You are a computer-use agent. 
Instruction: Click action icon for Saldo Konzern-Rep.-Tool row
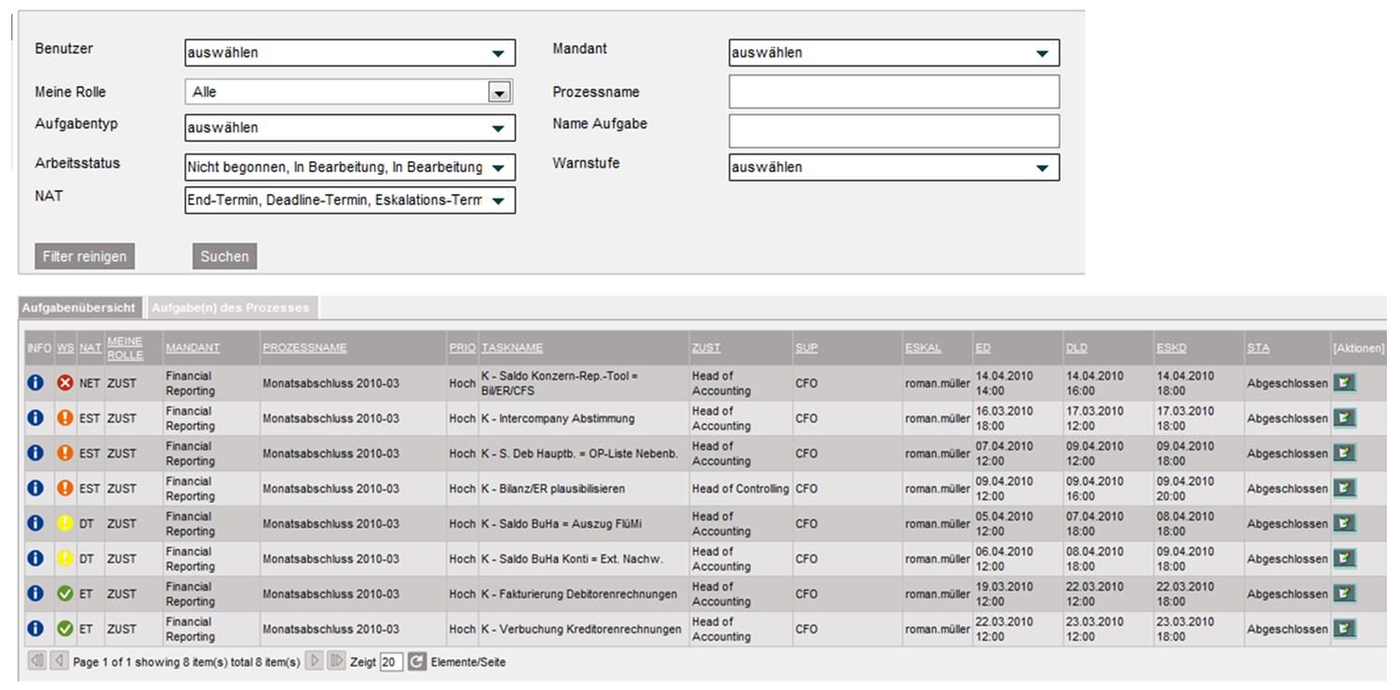[1345, 383]
